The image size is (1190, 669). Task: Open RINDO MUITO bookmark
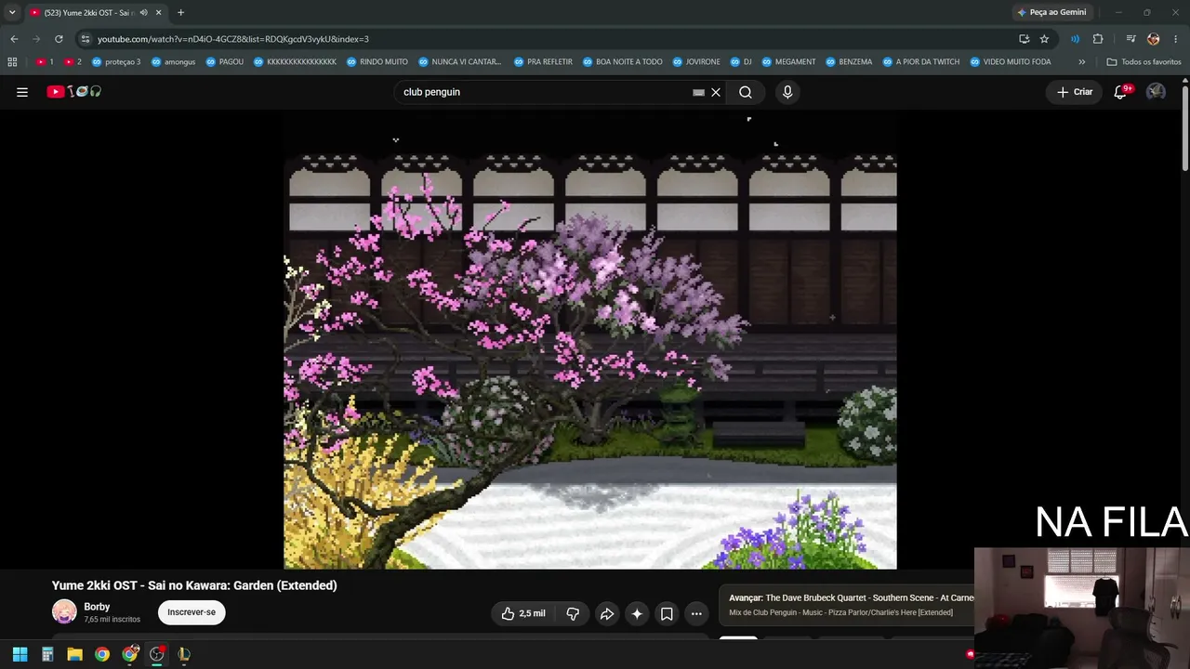[377, 62]
